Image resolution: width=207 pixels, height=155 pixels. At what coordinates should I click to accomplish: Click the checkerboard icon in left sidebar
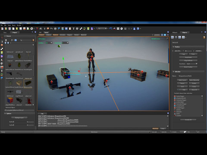click(x=2, y=49)
